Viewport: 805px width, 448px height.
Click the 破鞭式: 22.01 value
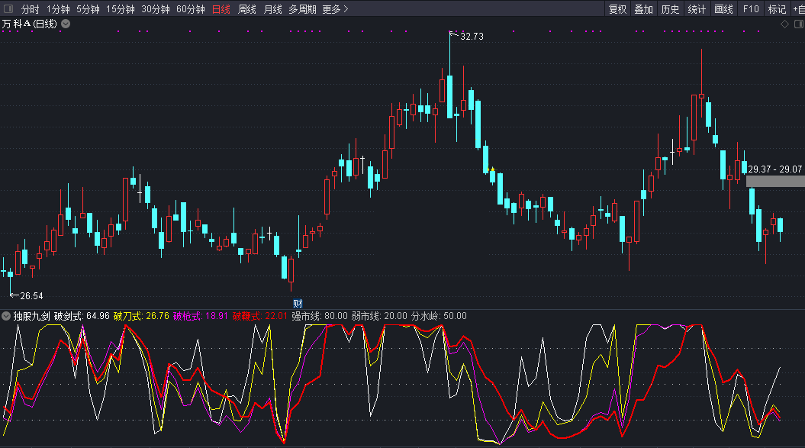[x=259, y=316]
